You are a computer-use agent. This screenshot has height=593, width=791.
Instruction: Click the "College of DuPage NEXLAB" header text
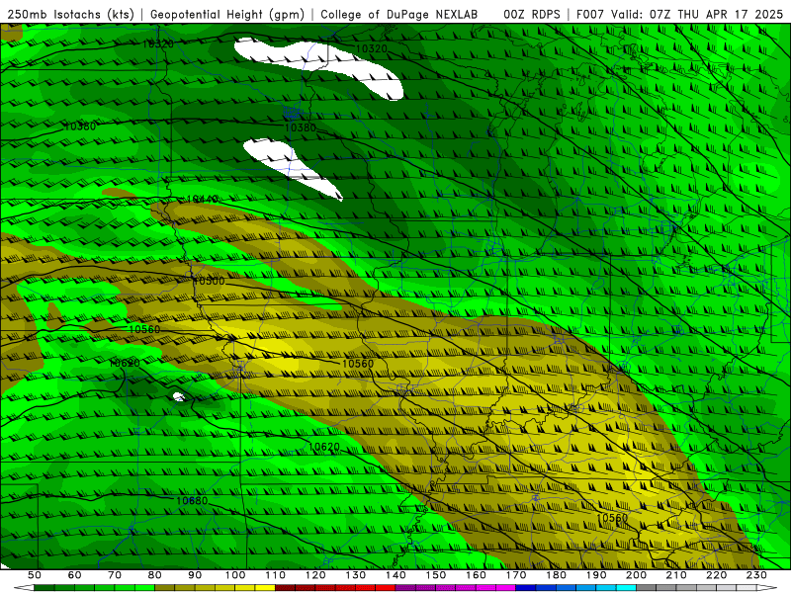tap(399, 14)
